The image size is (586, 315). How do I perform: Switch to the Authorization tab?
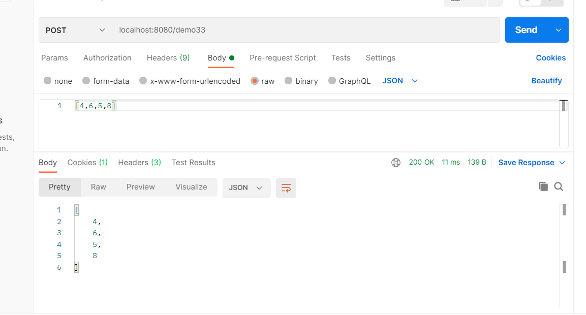point(107,58)
